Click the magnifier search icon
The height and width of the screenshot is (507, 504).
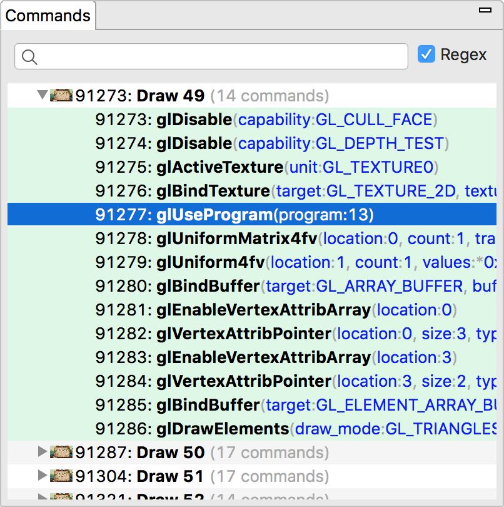29,57
